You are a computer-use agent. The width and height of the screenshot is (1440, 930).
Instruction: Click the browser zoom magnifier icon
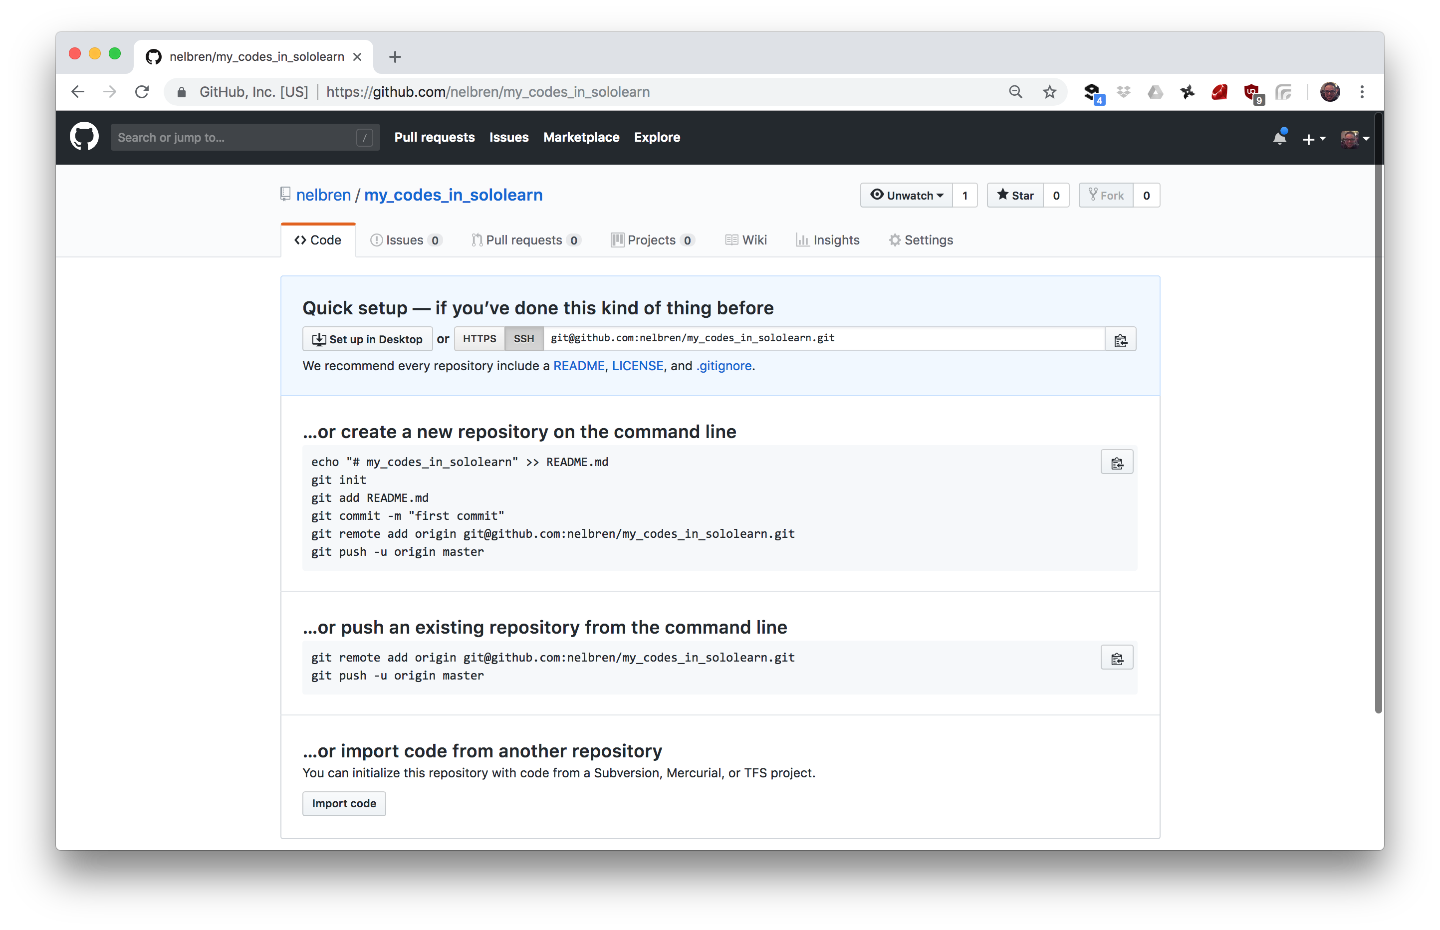pyautogui.click(x=1015, y=92)
